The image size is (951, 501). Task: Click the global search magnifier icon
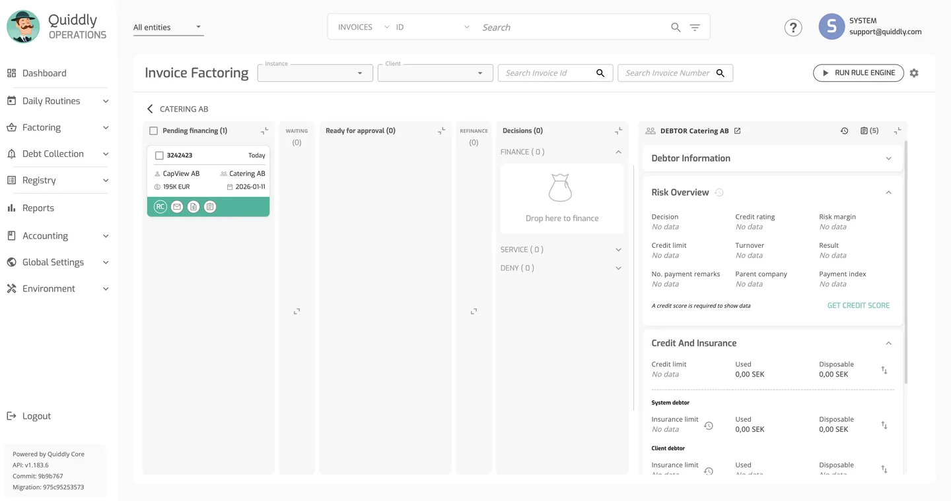[676, 27]
